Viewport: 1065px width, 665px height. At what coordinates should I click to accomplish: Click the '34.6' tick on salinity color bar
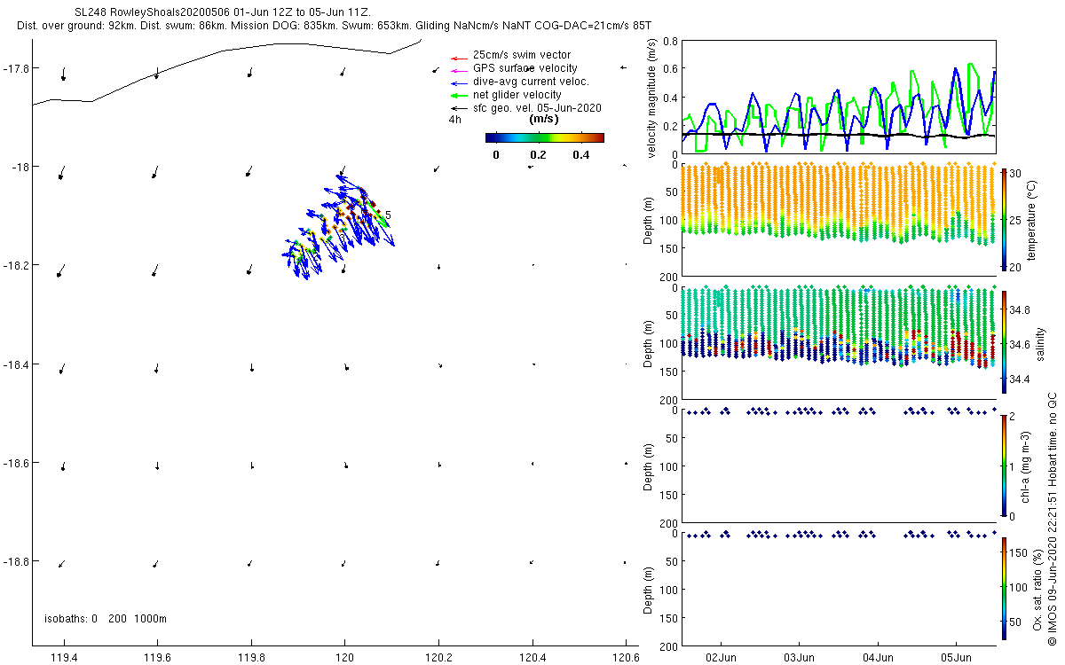1021,344
